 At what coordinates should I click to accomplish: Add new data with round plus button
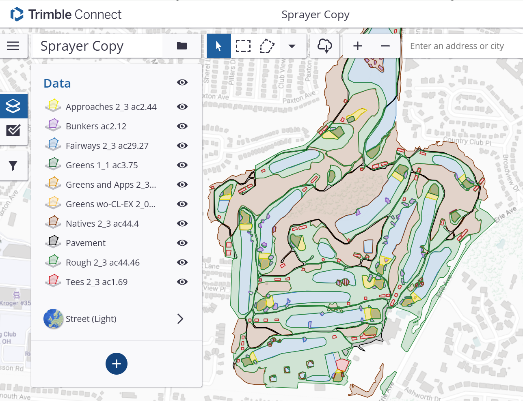click(117, 364)
